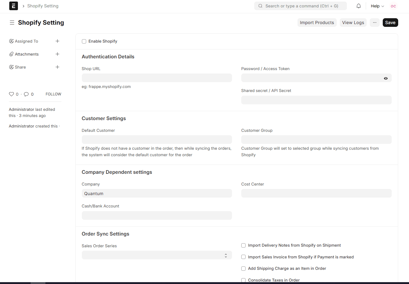The height and width of the screenshot is (284, 409).
Task: Open the Sales Order Series dropdown
Action: (x=157, y=255)
